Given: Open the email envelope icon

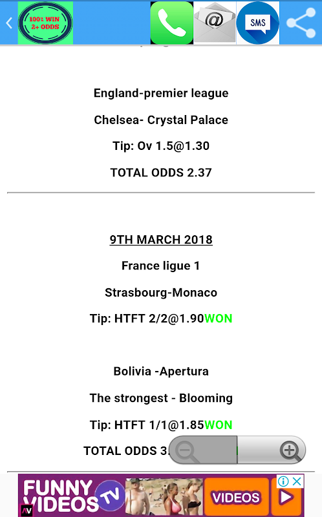Looking at the screenshot, I should click(x=215, y=23).
